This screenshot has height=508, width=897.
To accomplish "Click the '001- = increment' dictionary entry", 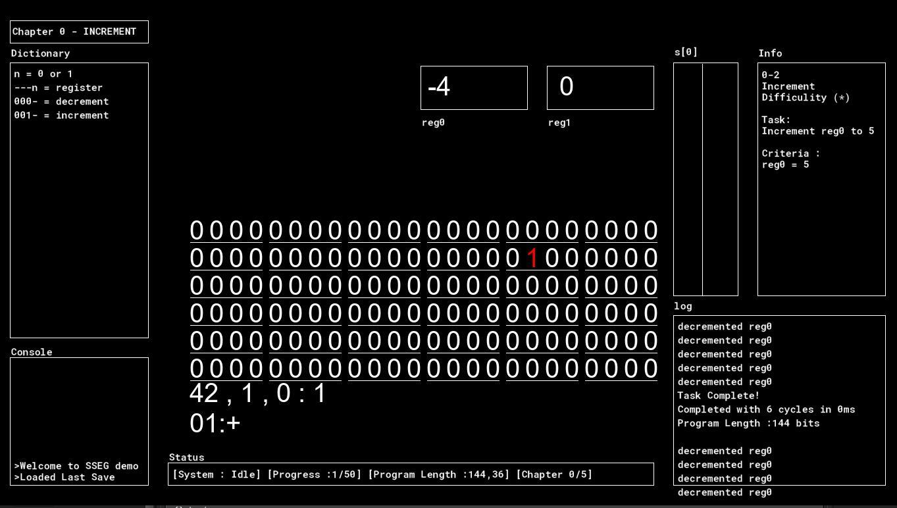I will point(61,115).
